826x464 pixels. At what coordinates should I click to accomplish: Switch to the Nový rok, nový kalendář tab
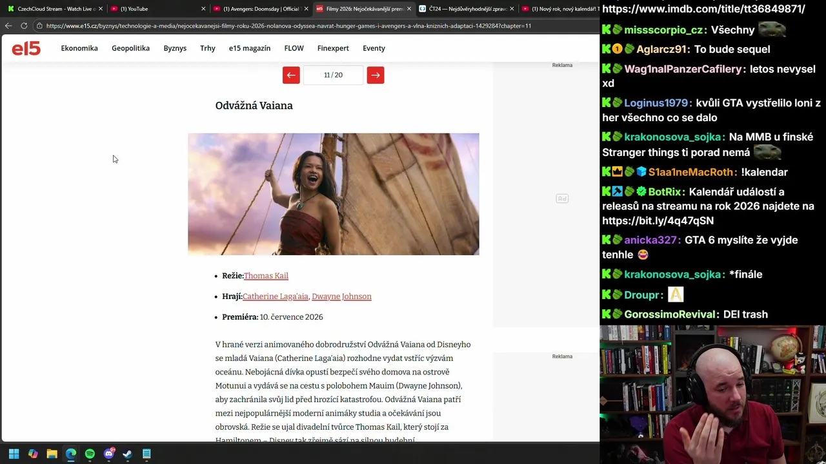560,9
